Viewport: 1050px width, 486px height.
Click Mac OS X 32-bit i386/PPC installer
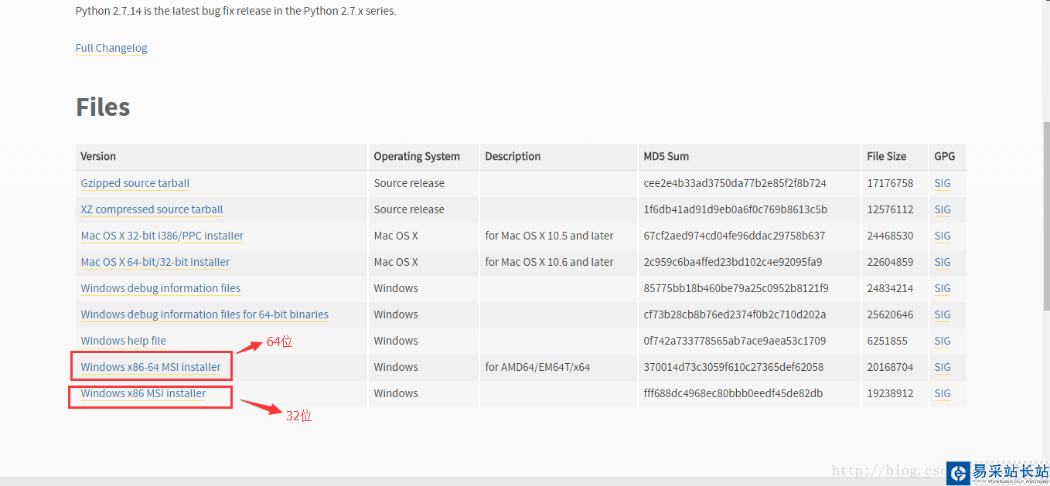click(x=162, y=236)
